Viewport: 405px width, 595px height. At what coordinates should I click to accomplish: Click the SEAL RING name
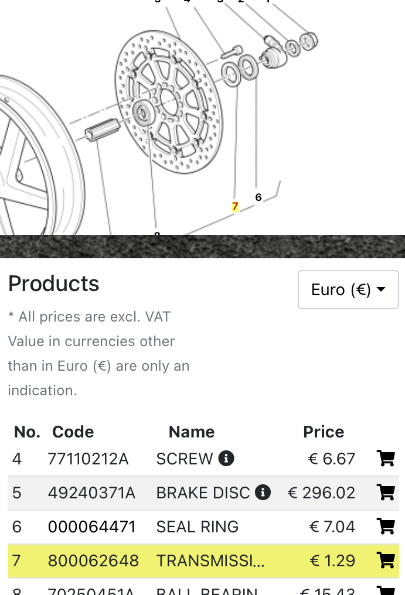[x=197, y=526]
